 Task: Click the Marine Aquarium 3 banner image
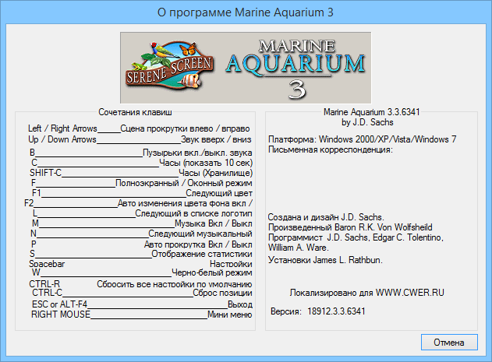pyautogui.click(x=246, y=68)
